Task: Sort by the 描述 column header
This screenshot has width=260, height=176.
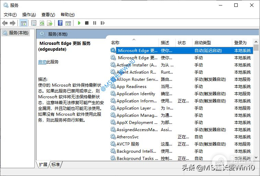Action: 167,43
